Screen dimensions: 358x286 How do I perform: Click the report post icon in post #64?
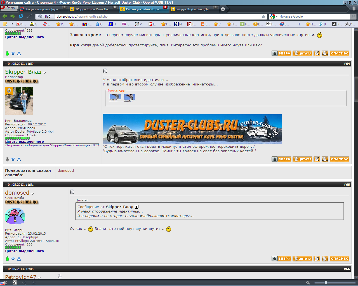coord(19,159)
